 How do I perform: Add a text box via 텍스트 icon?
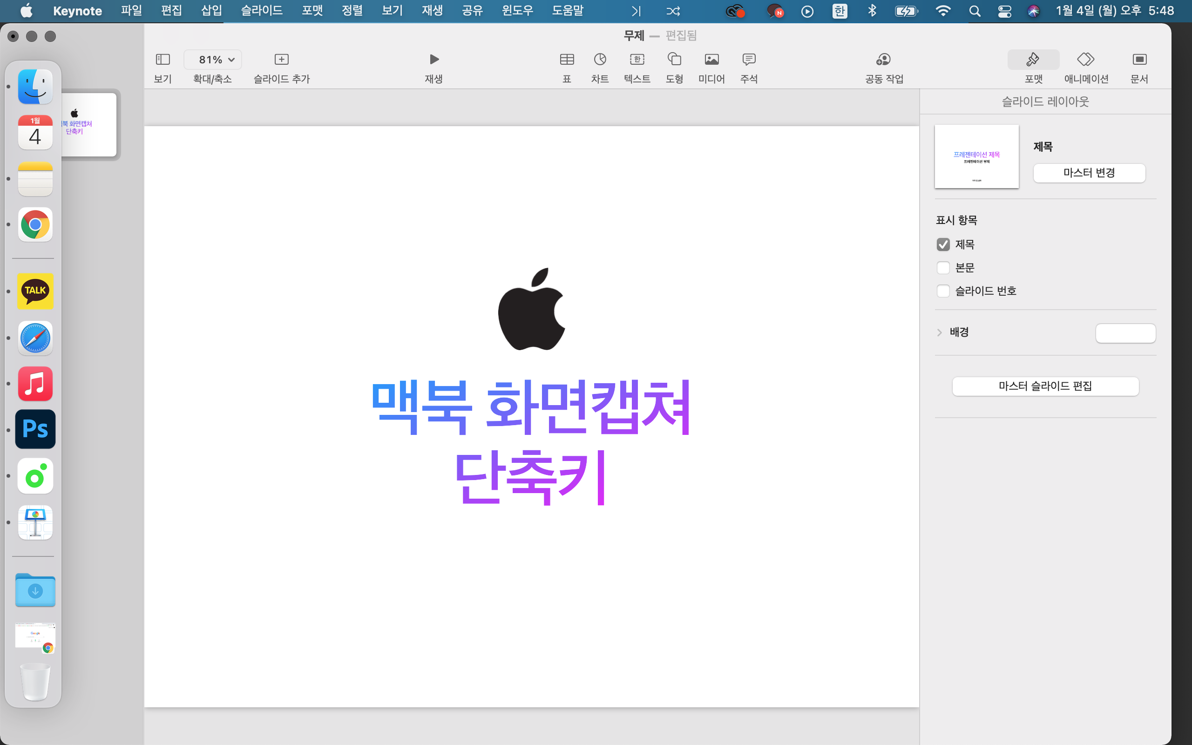click(637, 60)
